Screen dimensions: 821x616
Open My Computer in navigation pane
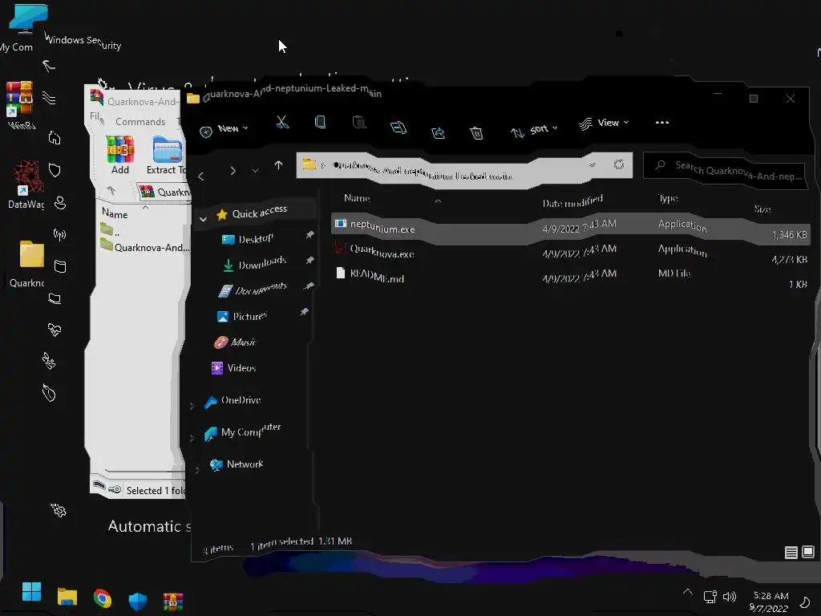(242, 431)
